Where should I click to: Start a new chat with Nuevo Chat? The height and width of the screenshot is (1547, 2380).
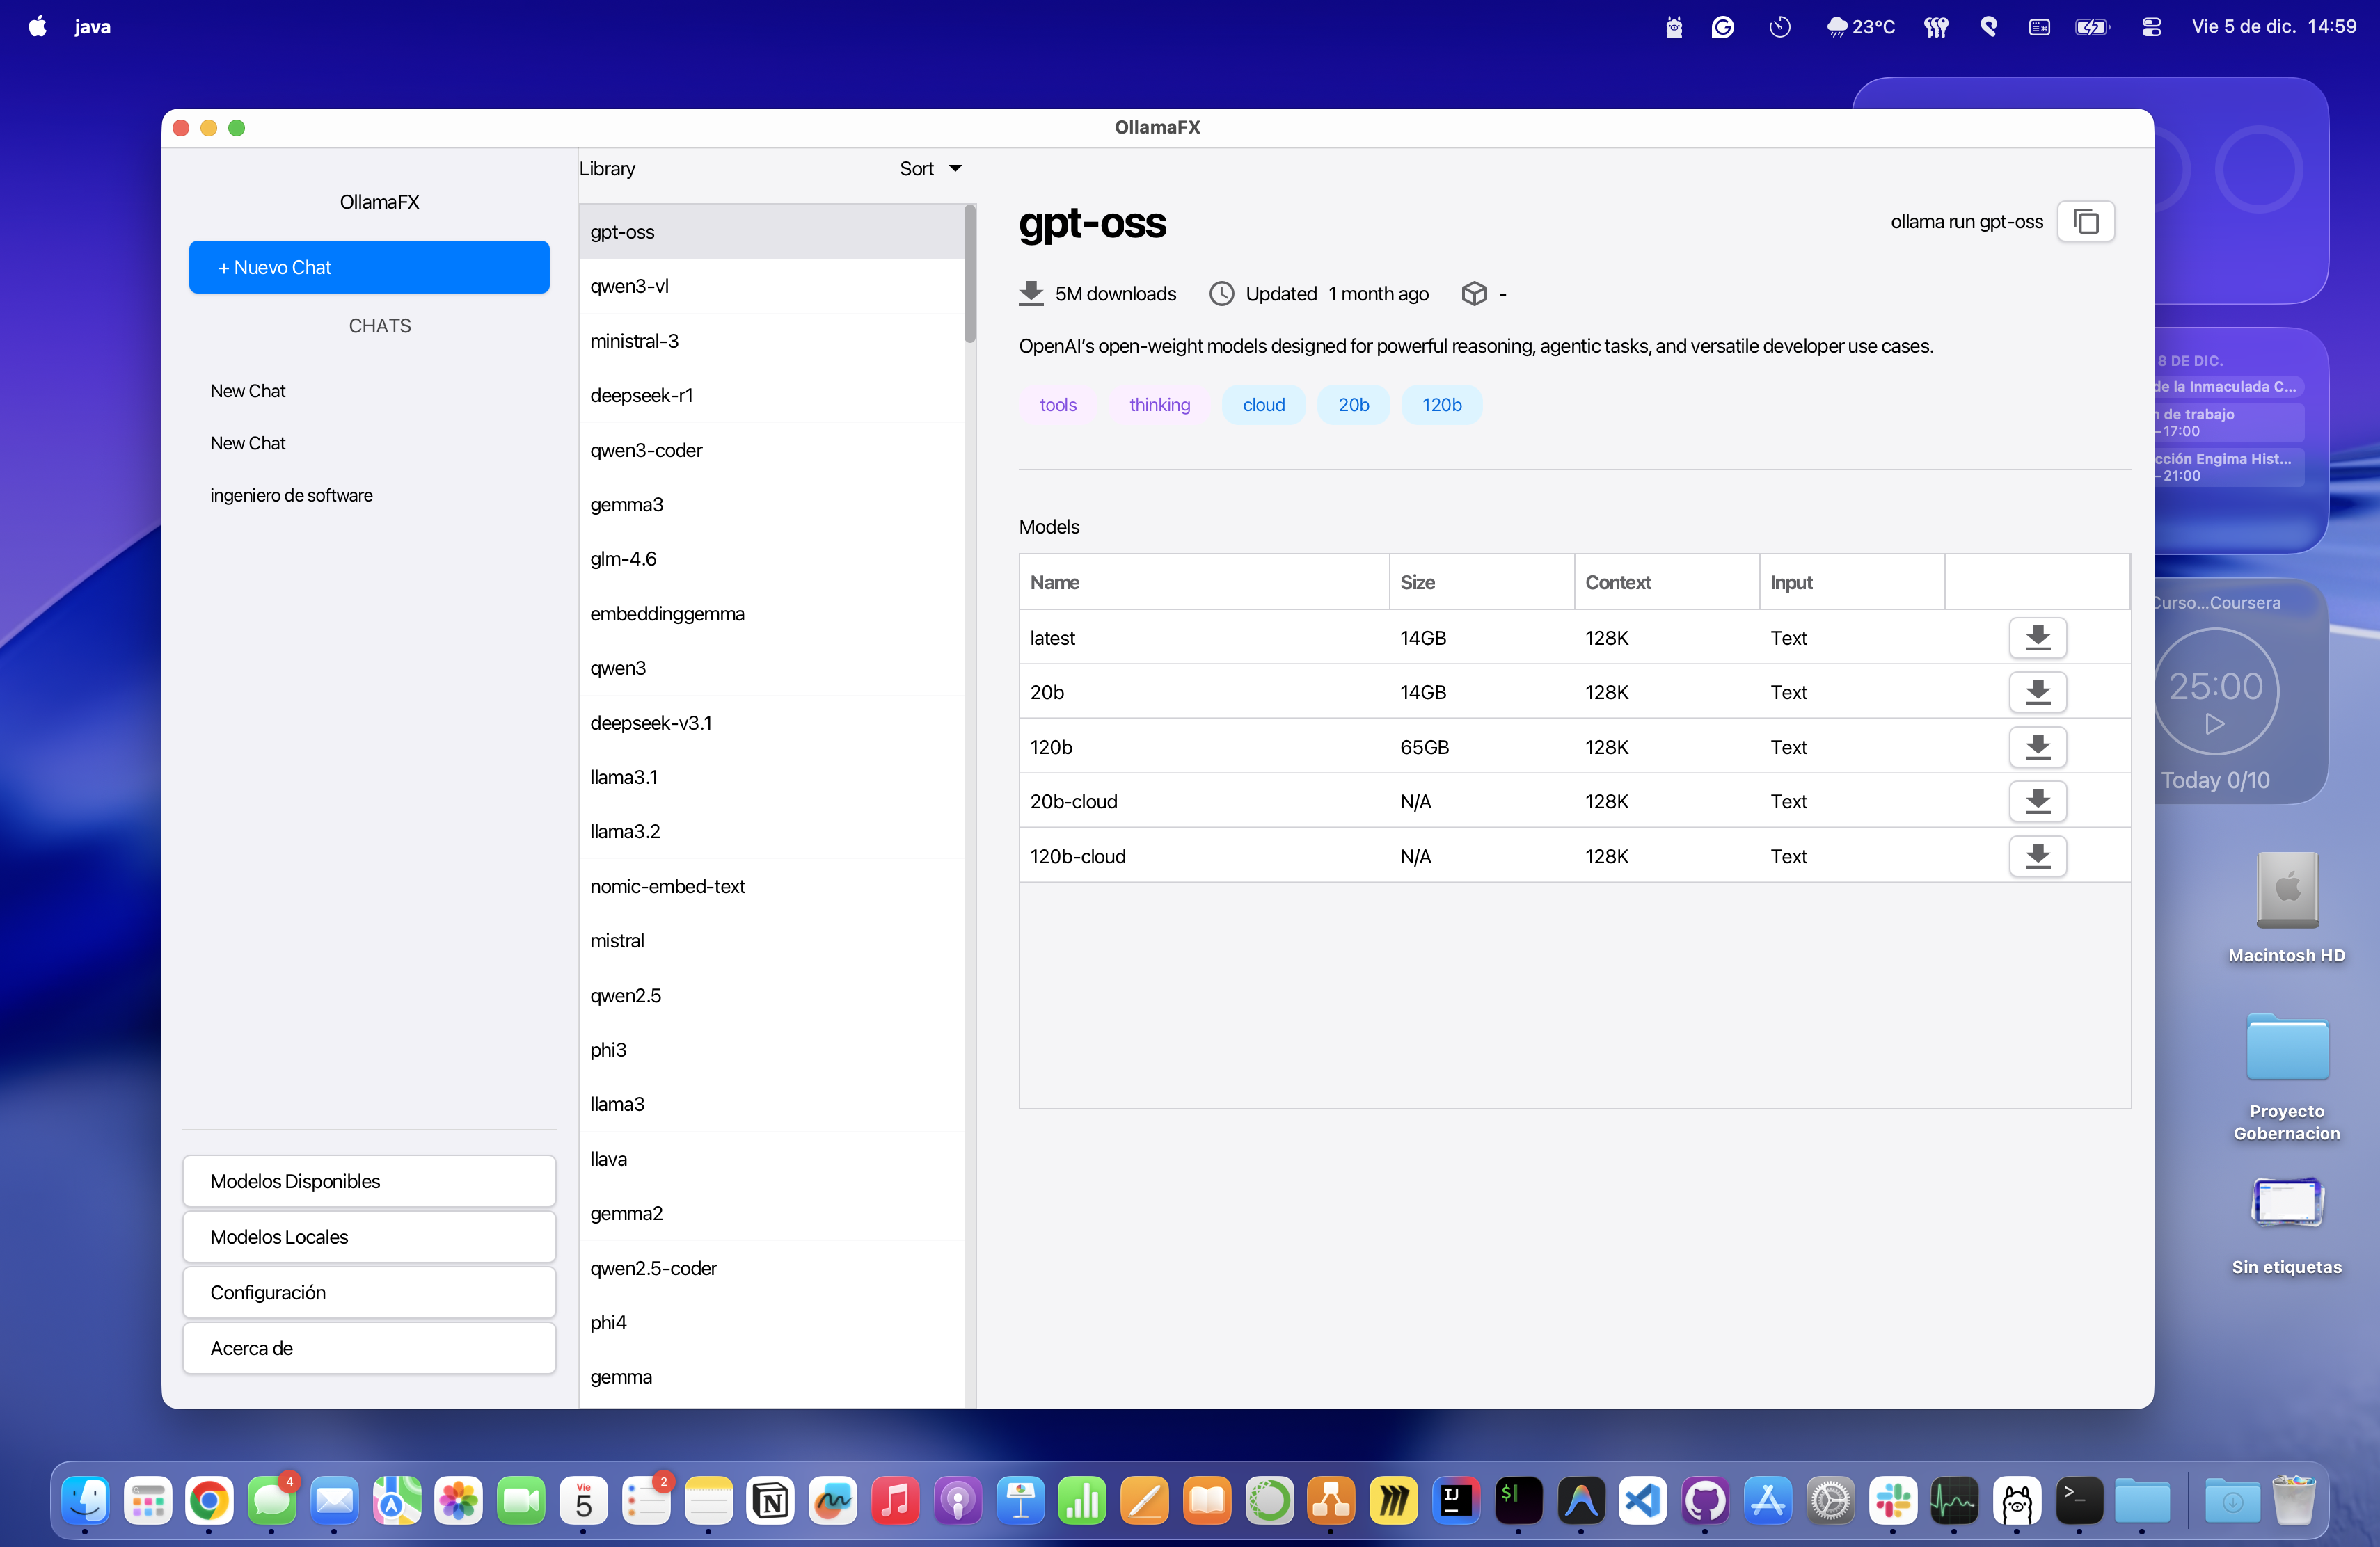369,268
